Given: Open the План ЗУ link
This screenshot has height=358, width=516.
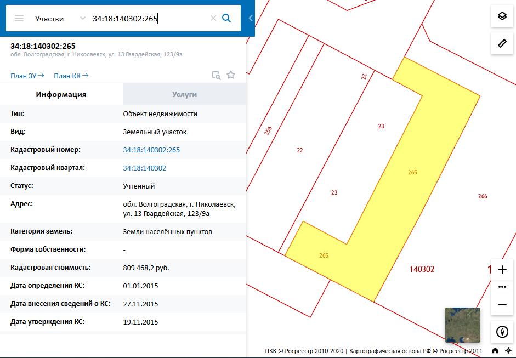Looking at the screenshot, I should tap(27, 76).
